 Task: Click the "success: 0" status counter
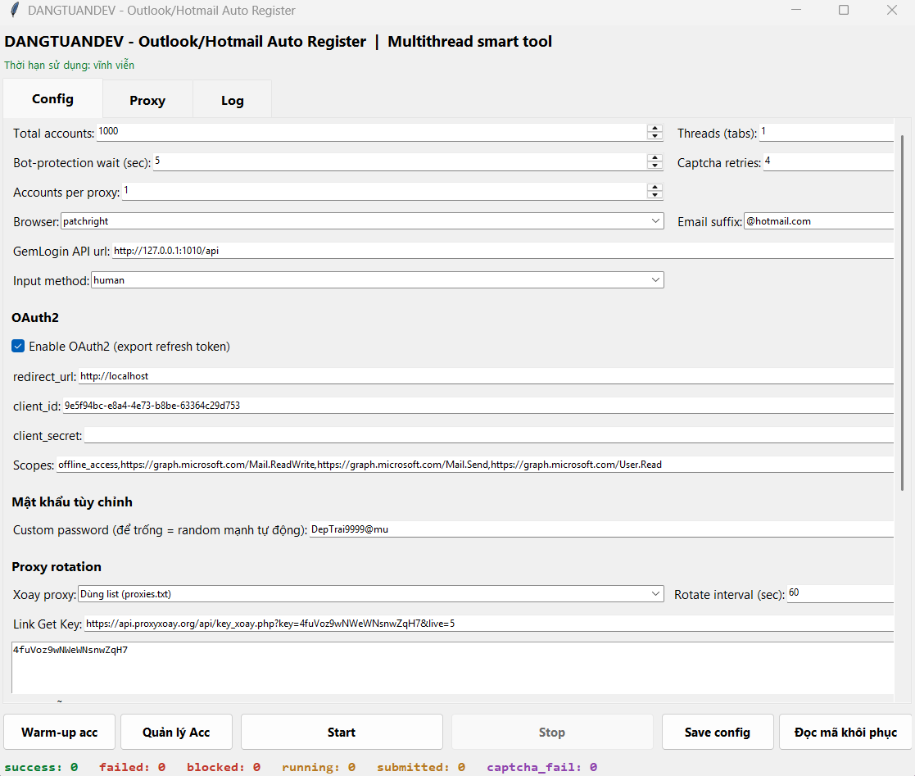point(41,767)
